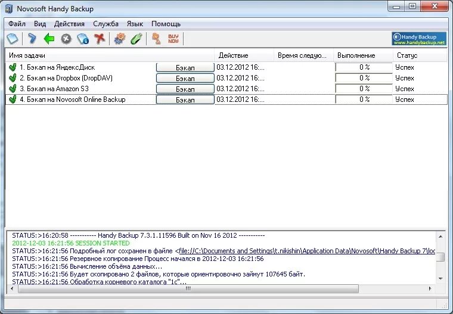Click date cell of Novosoft Online task row
The width and height of the screenshot is (453, 314).
pyautogui.click(x=240, y=100)
